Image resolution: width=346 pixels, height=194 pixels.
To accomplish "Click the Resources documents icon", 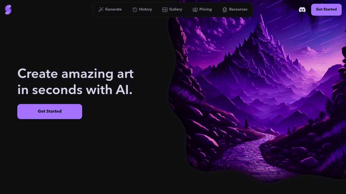I will [225, 10].
